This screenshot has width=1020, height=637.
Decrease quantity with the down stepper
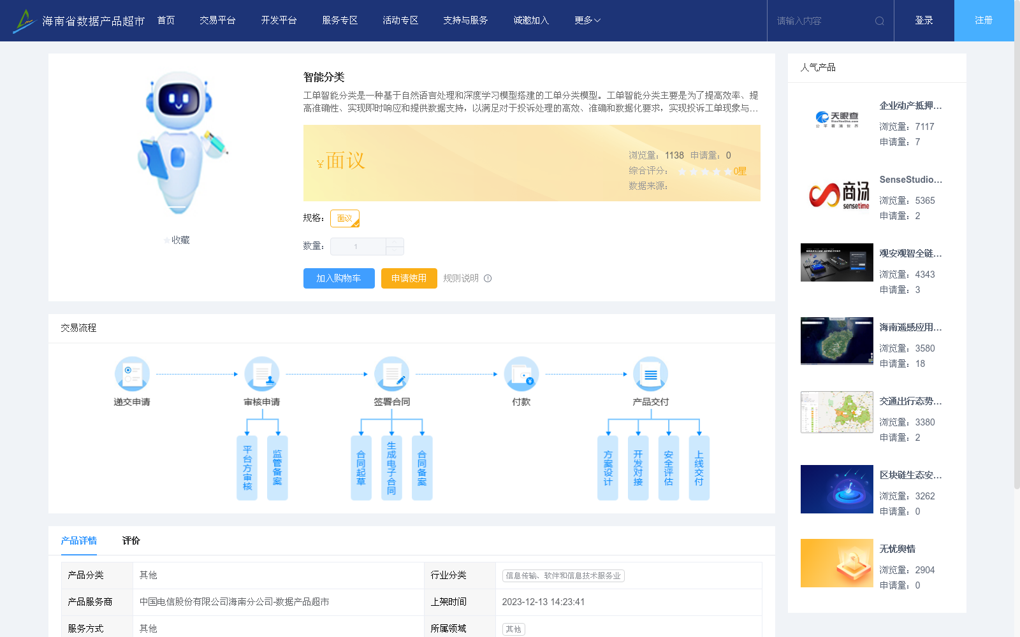click(395, 251)
